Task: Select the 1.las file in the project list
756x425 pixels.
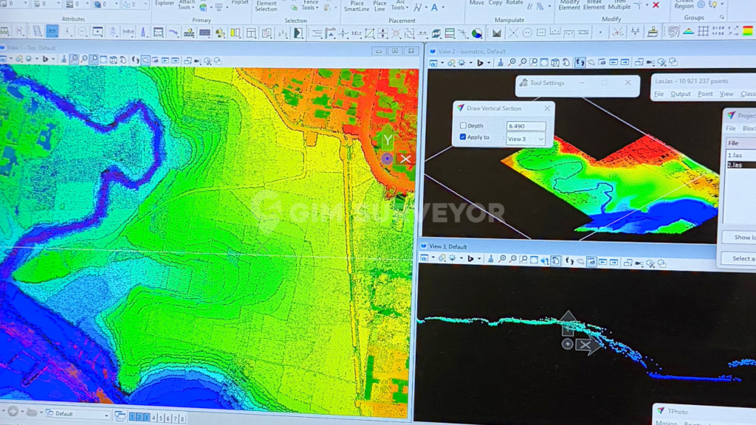Action: click(735, 155)
